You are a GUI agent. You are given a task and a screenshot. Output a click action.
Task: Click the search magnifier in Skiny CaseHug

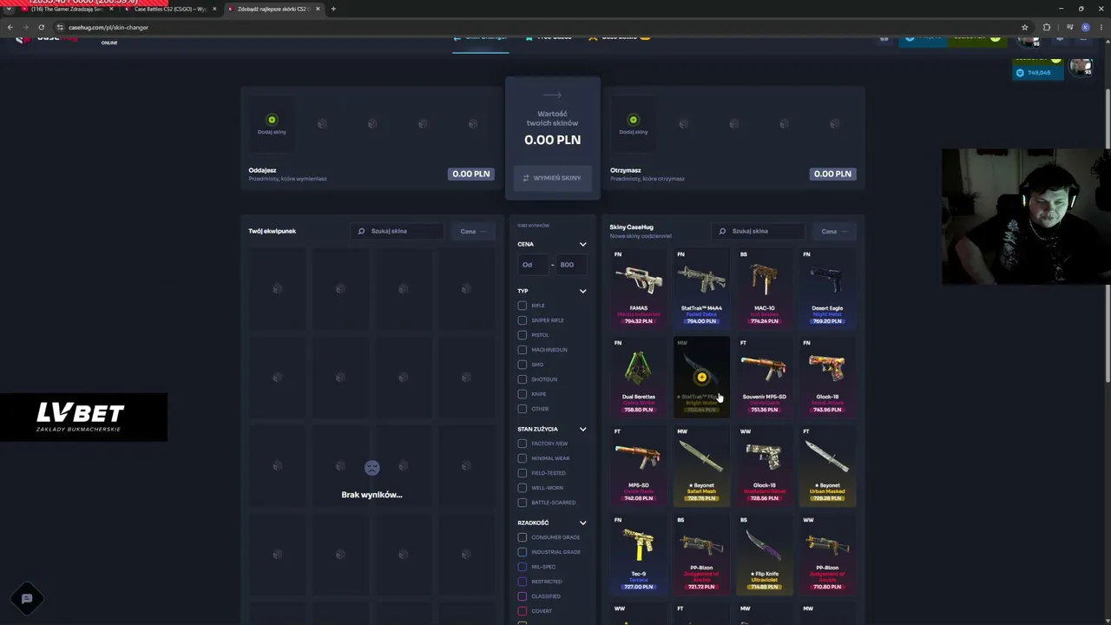click(x=723, y=231)
